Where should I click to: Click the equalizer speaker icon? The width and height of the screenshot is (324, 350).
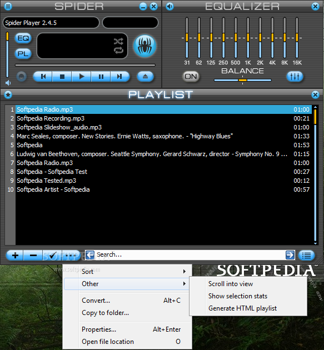pyautogui.click(x=170, y=6)
